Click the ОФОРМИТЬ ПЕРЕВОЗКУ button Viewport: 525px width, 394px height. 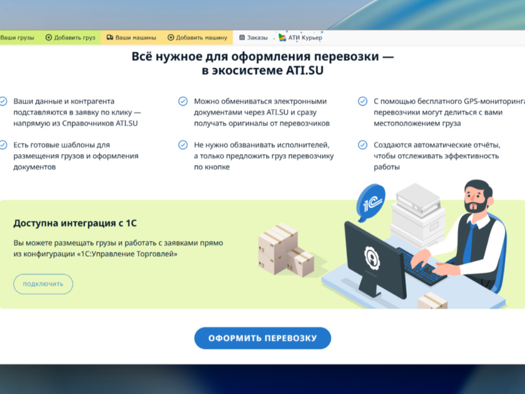[262, 338]
